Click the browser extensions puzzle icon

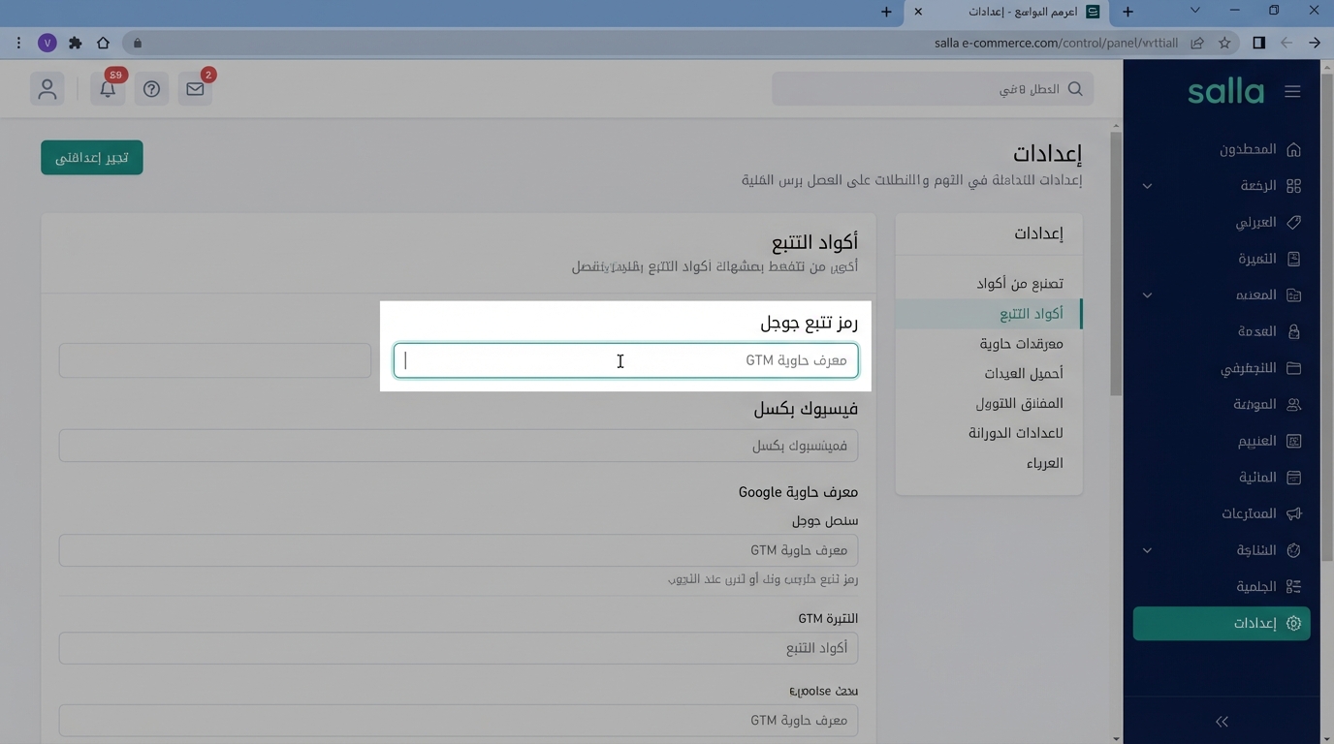[x=75, y=43]
